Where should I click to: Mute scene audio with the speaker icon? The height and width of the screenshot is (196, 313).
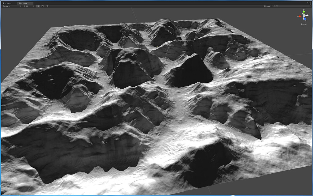coord(47,6)
